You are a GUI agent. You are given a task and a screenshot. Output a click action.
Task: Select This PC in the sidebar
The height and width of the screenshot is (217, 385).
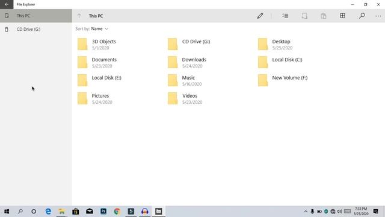pos(36,16)
